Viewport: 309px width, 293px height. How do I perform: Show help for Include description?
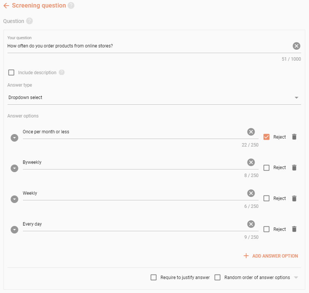62,72
